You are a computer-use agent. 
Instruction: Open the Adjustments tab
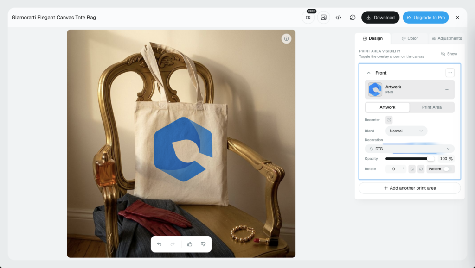447,38
